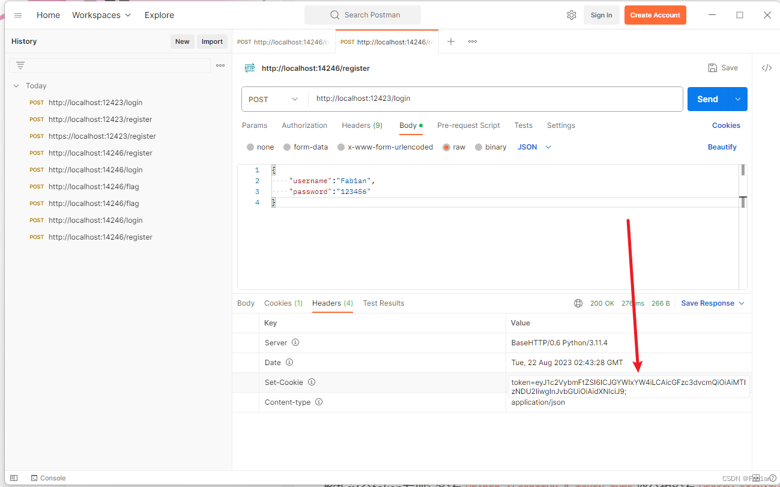
Task: Click the application/json value
Action: 538,402
